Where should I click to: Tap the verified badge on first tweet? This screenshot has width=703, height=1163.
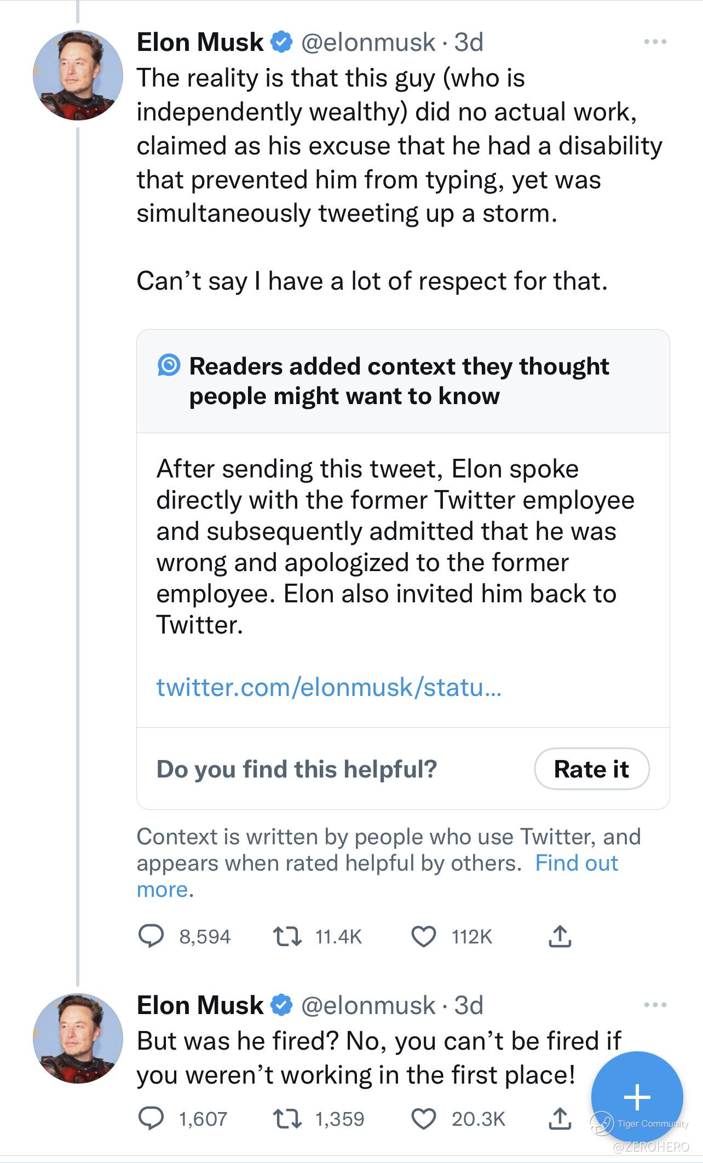point(281,42)
